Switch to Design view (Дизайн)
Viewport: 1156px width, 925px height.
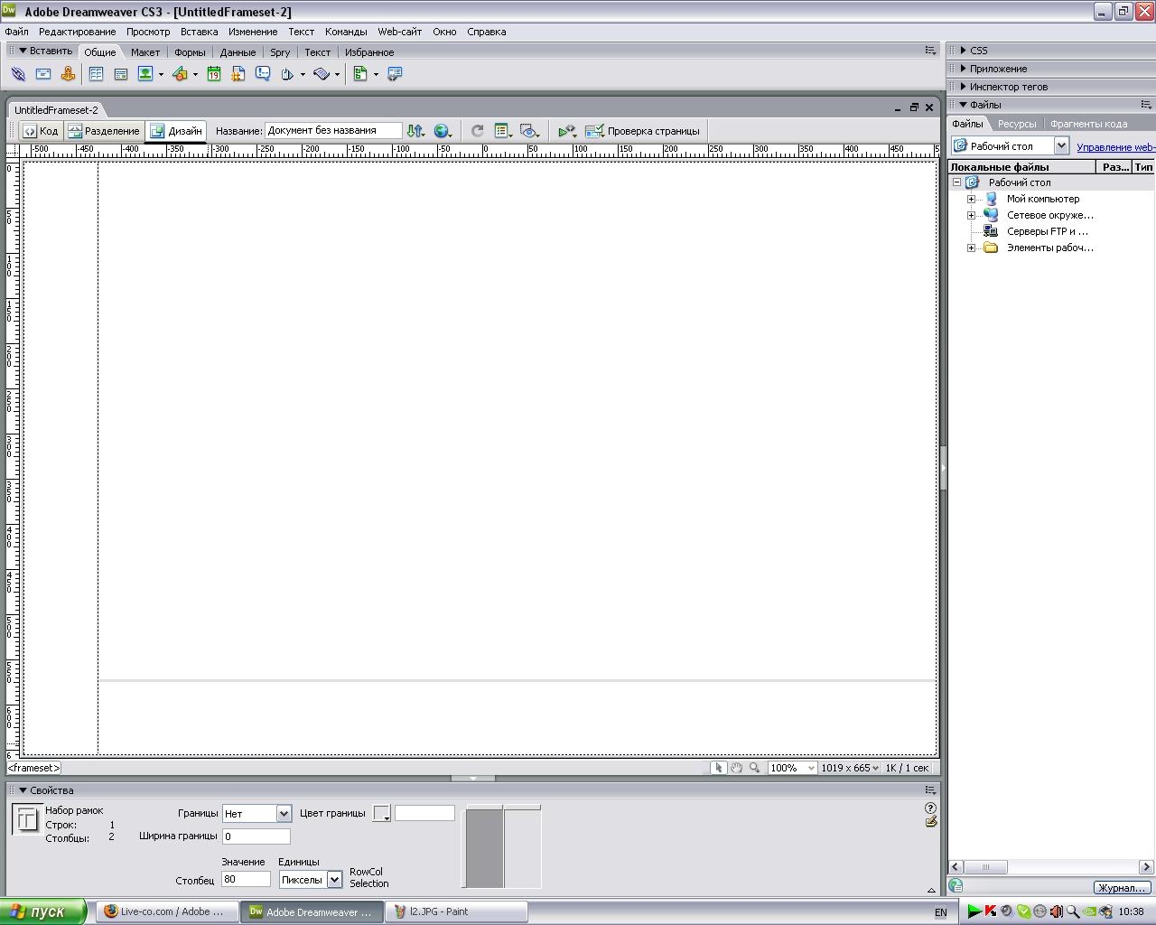point(176,131)
